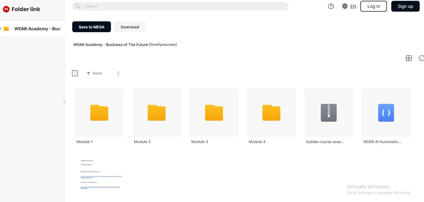Screen dimensions: 424x202
Task: Open the sort order chevron dropdown
Action: coord(118,73)
